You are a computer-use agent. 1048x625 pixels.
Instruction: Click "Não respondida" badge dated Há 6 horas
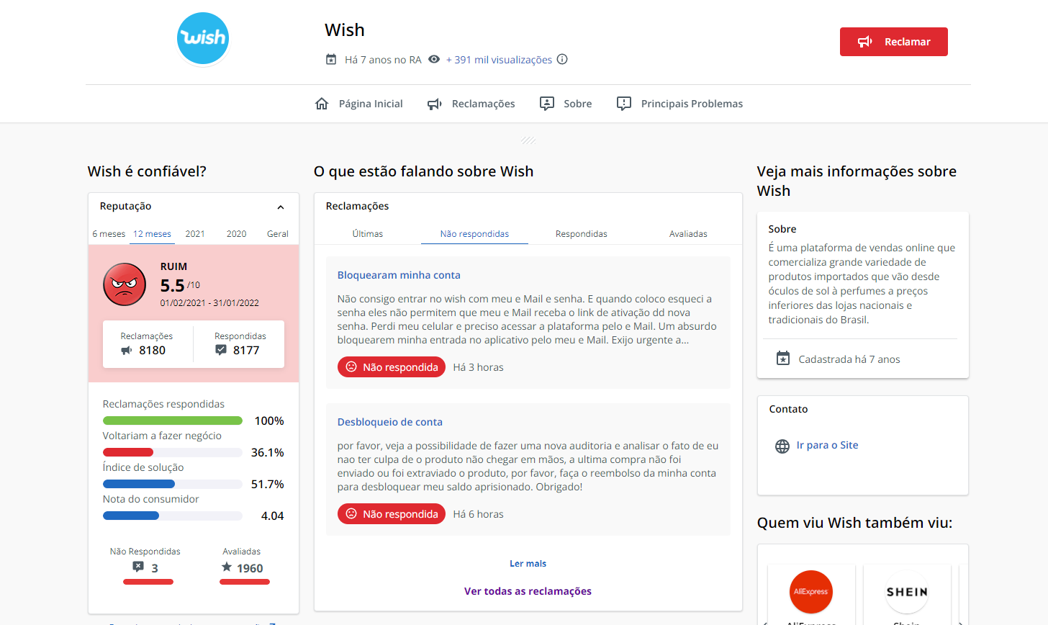tap(392, 514)
